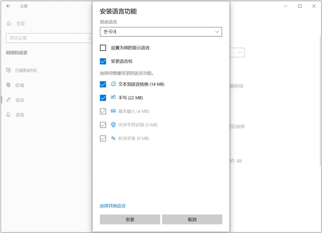Image resolution: width=322 pixels, height=233 pixels.
Task: Go to the 区域 settings page
Action: click(20, 85)
